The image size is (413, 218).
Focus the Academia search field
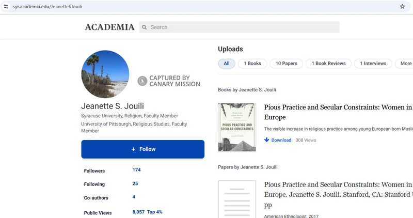point(239,27)
